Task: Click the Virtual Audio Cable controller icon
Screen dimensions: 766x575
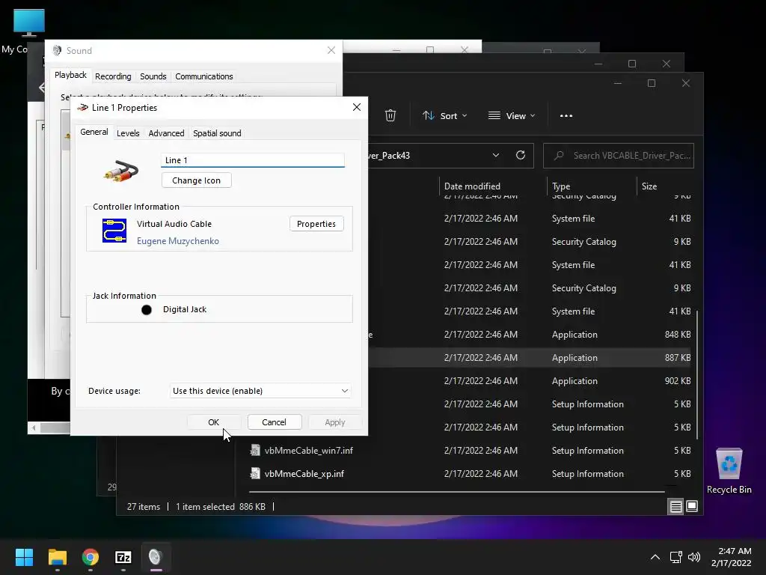Action: point(114,231)
